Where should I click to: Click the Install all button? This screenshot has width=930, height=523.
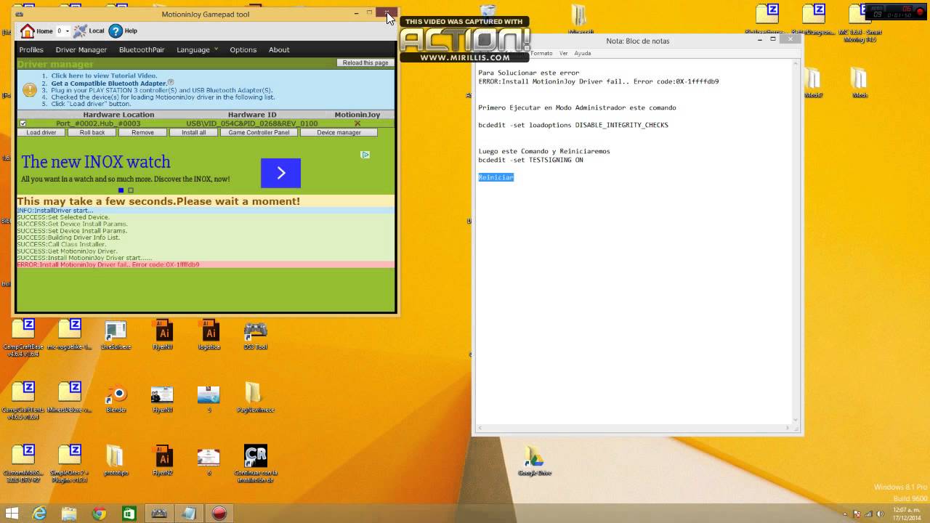tap(193, 132)
